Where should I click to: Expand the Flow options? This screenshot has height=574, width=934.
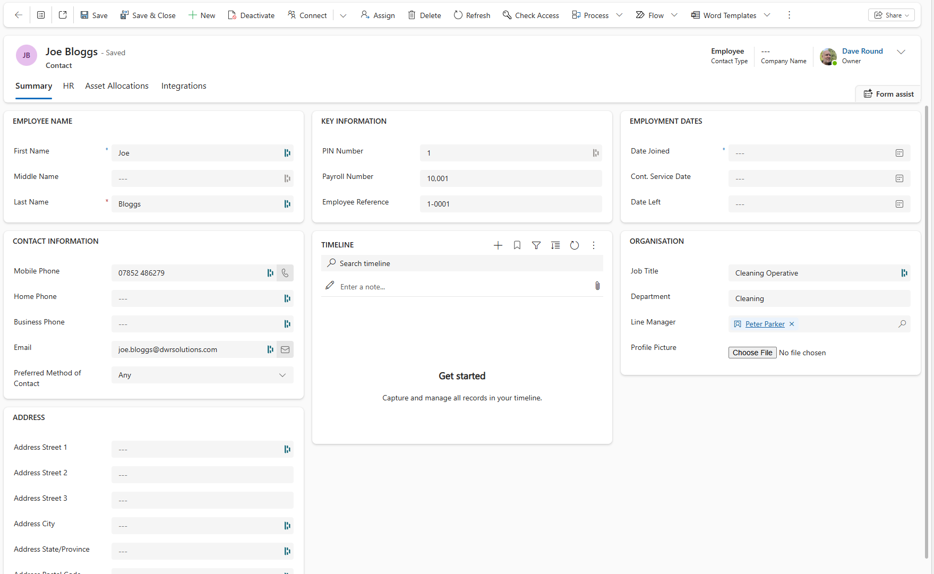[674, 15]
